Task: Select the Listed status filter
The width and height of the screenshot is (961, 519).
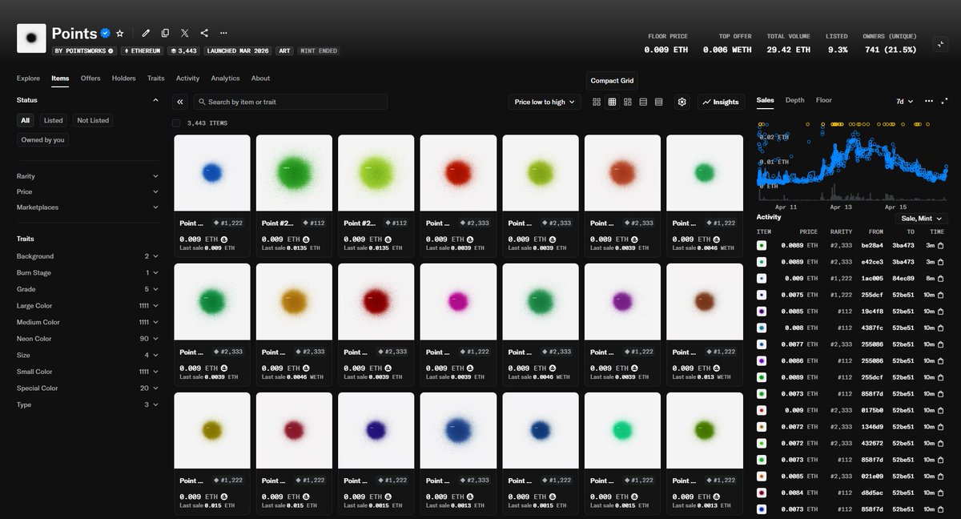Action: (x=54, y=120)
